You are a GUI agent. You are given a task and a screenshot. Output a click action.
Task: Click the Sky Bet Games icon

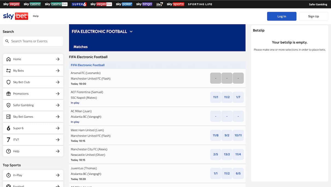pyautogui.click(x=8, y=117)
